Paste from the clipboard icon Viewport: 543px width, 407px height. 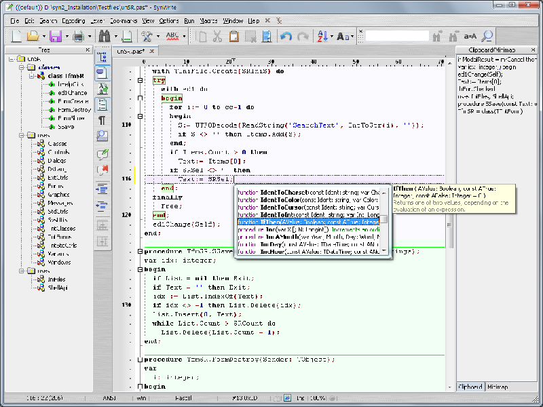tap(234, 36)
